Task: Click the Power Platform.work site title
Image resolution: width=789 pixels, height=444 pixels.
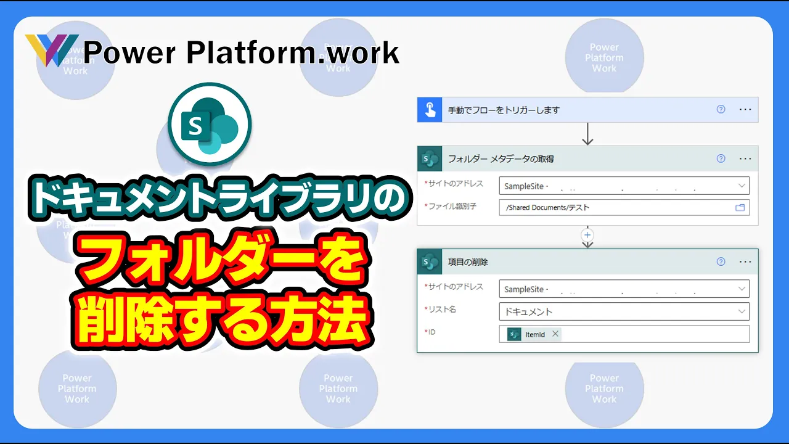Action: pyautogui.click(x=241, y=52)
